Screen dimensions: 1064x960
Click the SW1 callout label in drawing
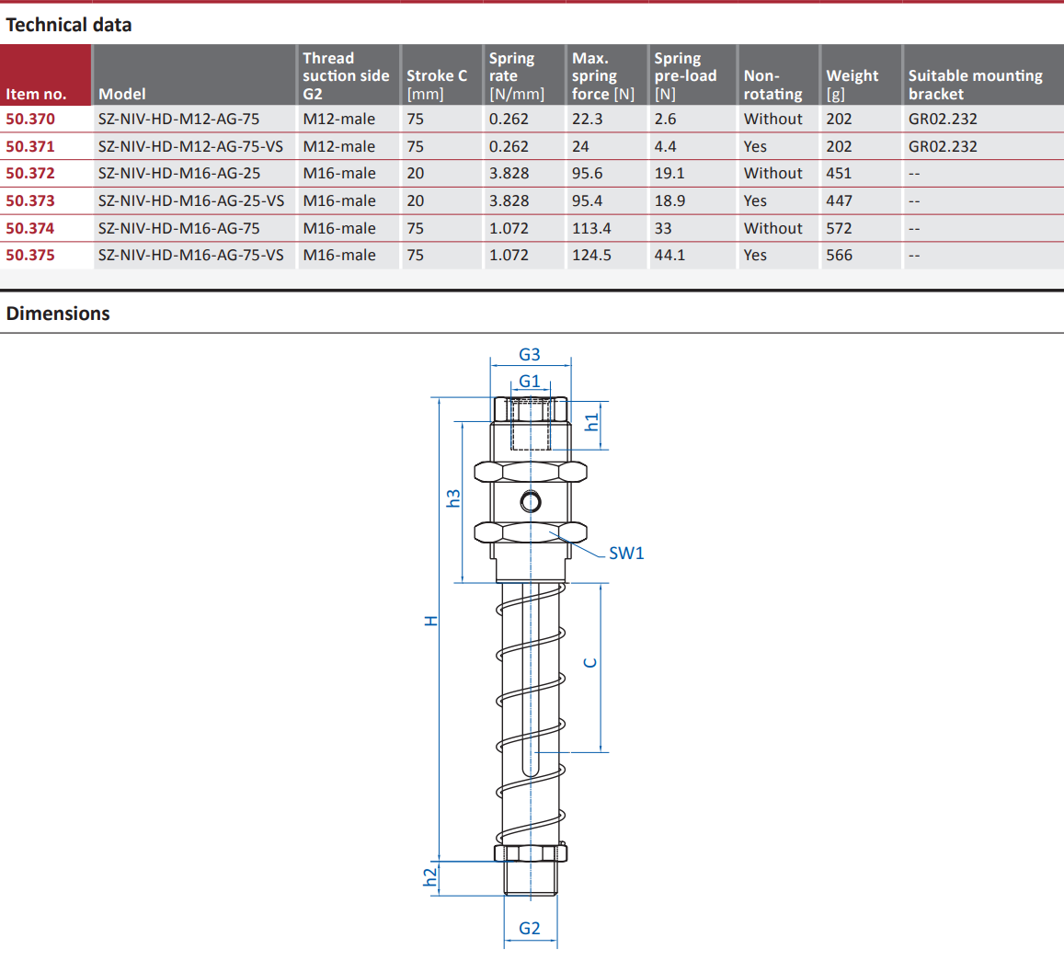[x=626, y=554]
